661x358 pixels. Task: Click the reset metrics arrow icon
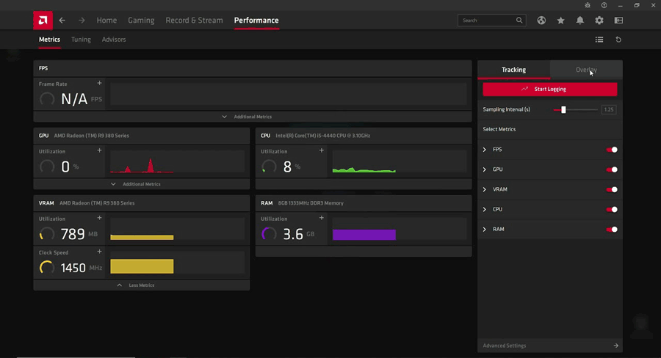click(618, 40)
